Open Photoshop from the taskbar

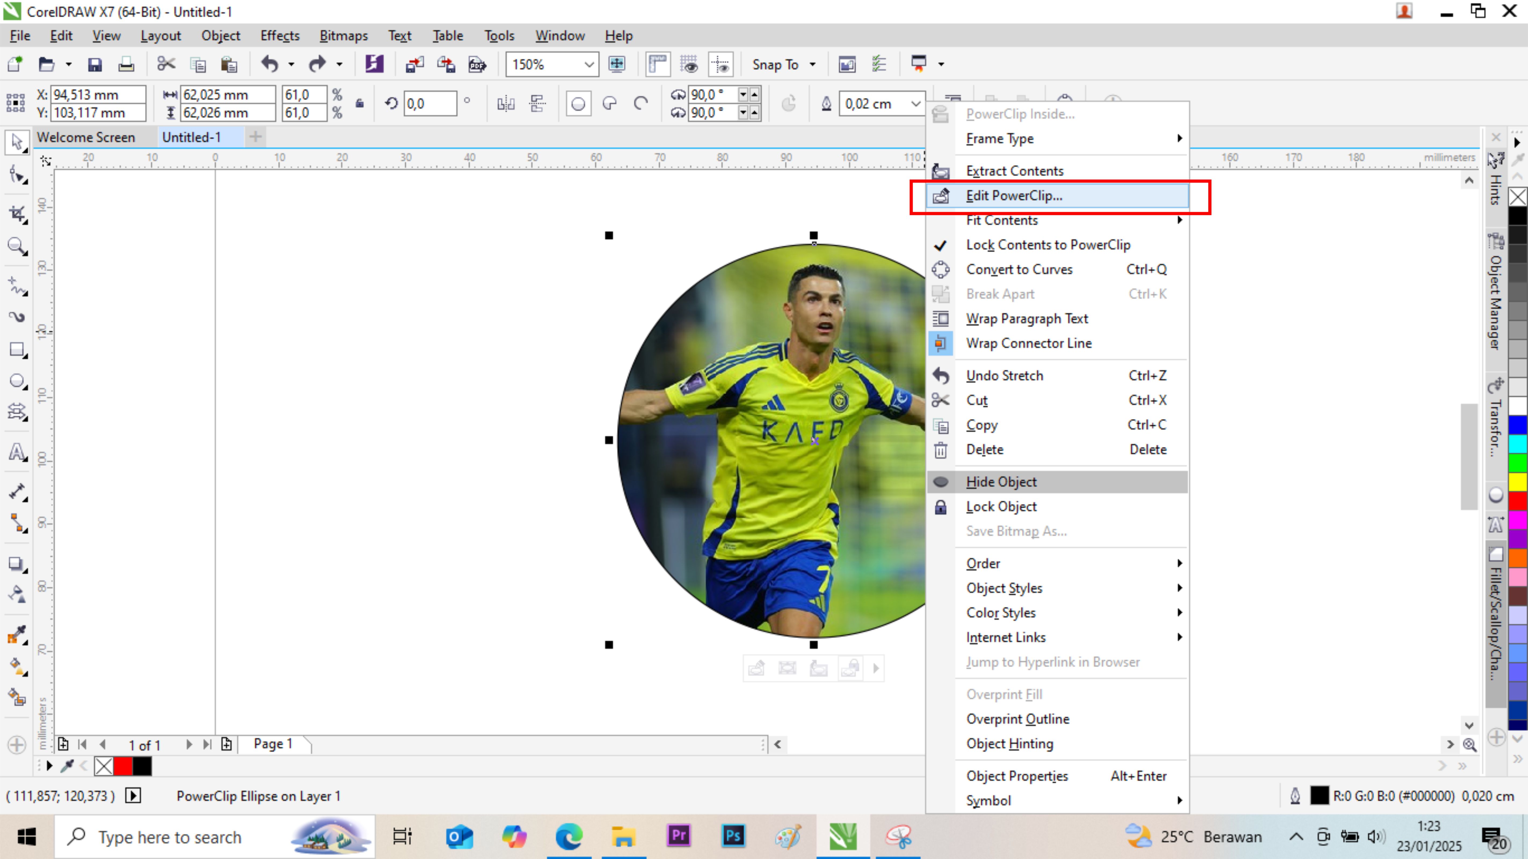[x=733, y=836]
